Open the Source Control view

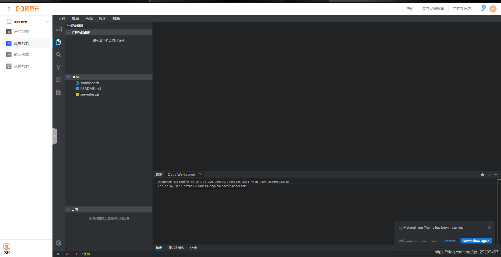59,67
